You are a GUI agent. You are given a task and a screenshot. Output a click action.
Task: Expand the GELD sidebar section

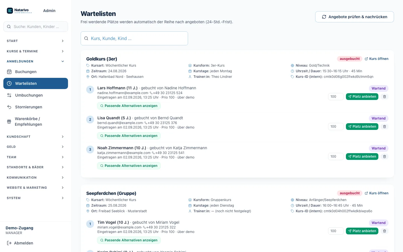(x=36, y=147)
